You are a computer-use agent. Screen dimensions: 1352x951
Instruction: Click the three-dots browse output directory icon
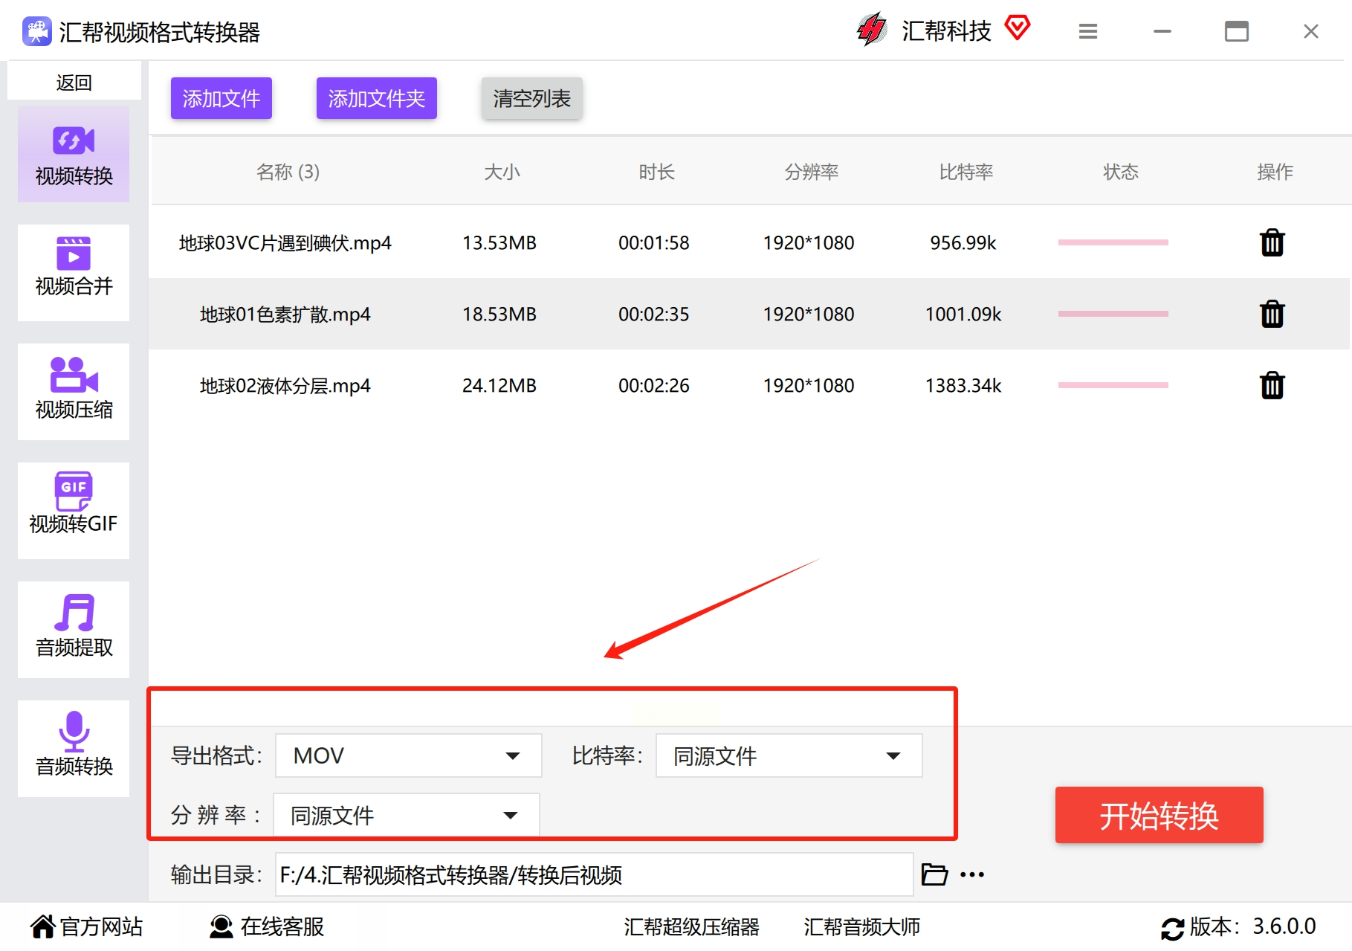click(x=971, y=875)
